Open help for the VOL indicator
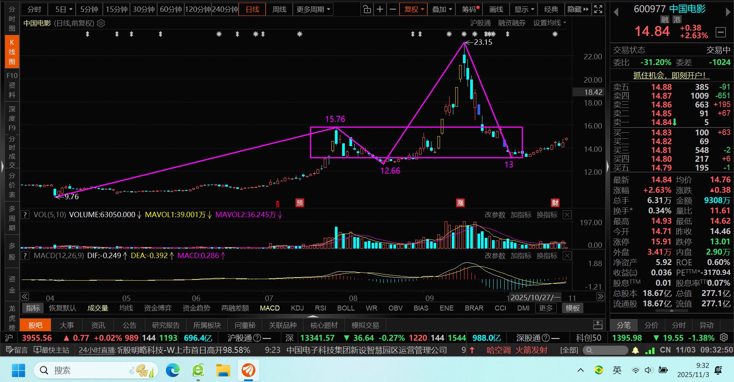 25,215
